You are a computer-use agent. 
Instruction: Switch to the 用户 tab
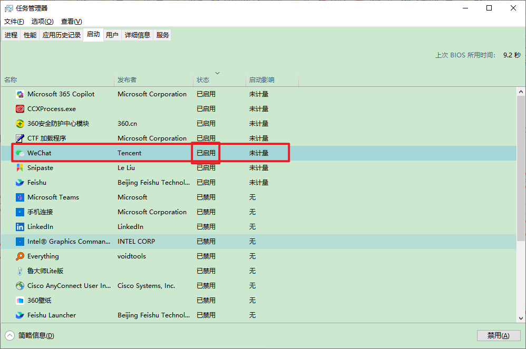coord(112,35)
